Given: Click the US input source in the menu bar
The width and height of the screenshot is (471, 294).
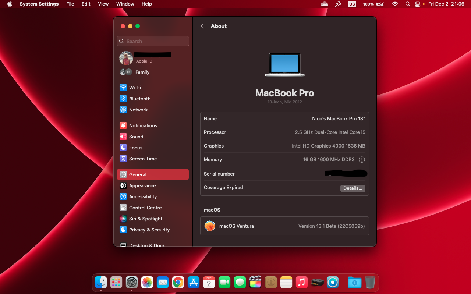Looking at the screenshot, I should tap(352, 4).
